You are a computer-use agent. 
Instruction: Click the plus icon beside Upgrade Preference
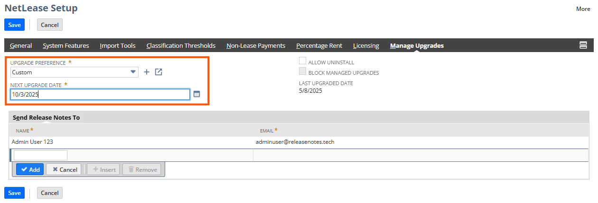coord(147,72)
